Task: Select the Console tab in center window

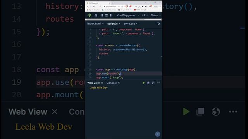Action: (112, 83)
